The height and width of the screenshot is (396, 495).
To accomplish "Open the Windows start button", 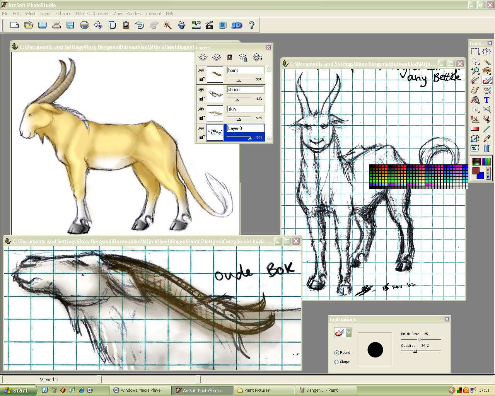I will click(x=18, y=390).
